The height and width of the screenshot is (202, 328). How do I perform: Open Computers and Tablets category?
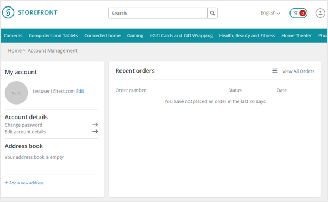pos(53,36)
